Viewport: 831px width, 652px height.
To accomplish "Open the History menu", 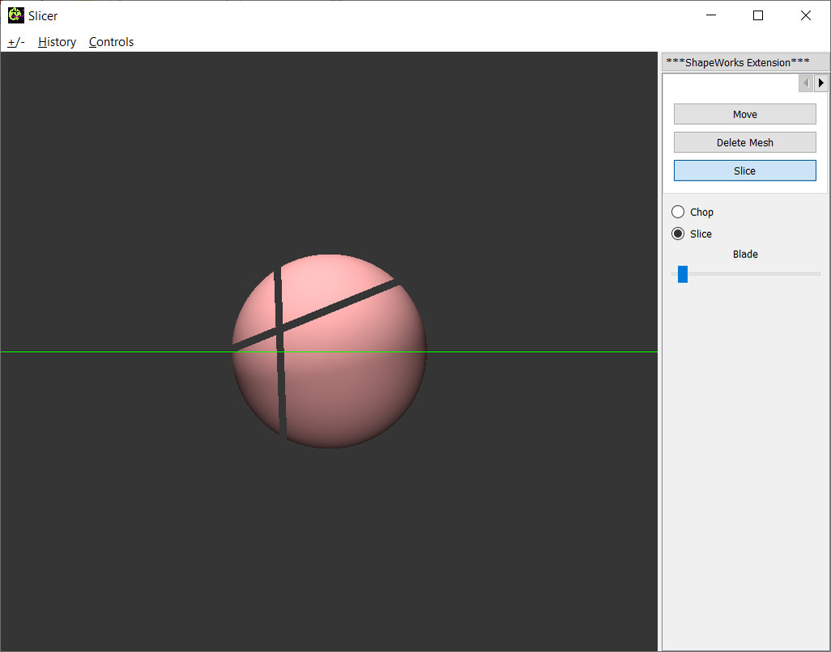I will [x=57, y=41].
